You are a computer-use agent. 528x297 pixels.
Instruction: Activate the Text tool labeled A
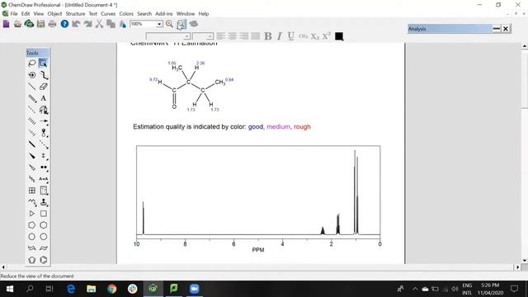(x=44, y=98)
